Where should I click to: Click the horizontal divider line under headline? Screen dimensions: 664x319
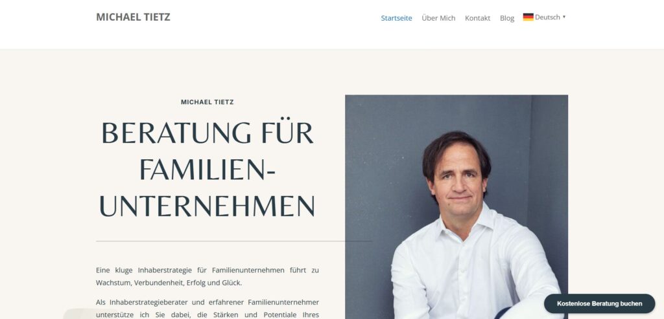234,241
